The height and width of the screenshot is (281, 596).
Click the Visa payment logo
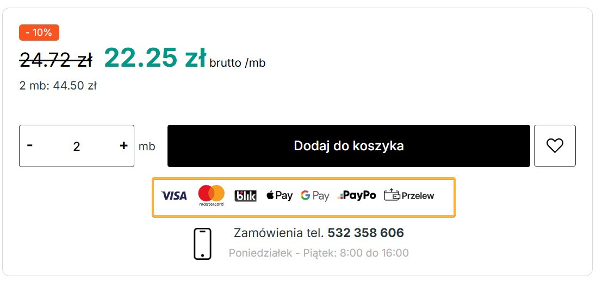coord(174,196)
